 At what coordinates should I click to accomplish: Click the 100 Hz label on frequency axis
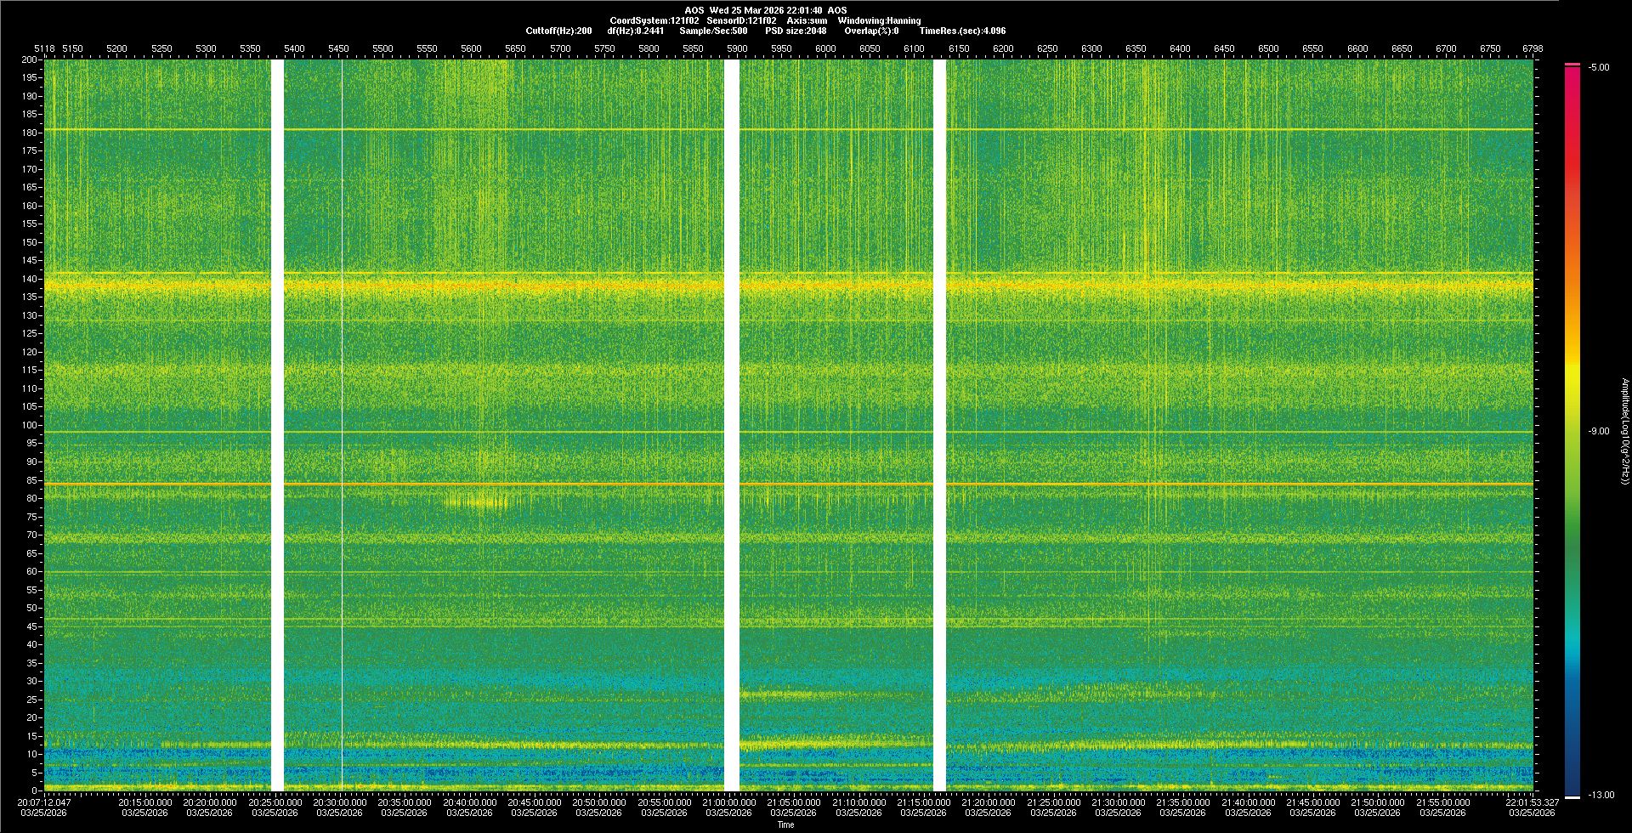coord(30,425)
